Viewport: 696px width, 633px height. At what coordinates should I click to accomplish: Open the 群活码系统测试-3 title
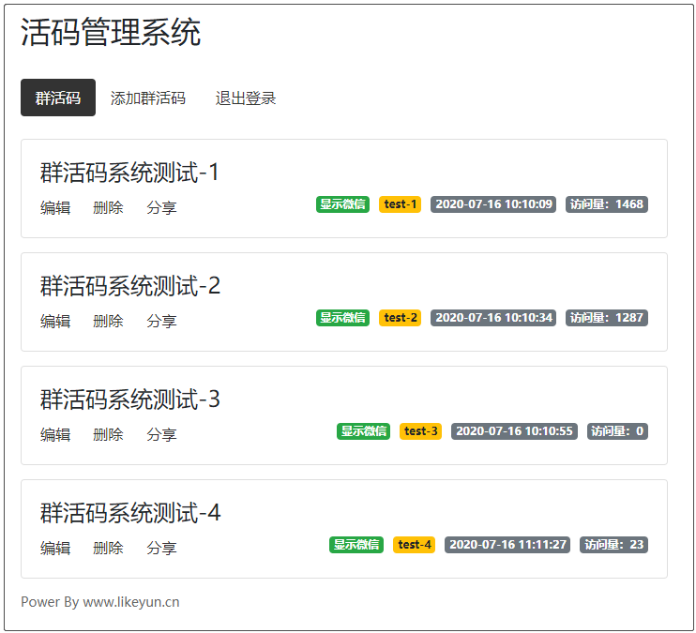coord(130,399)
